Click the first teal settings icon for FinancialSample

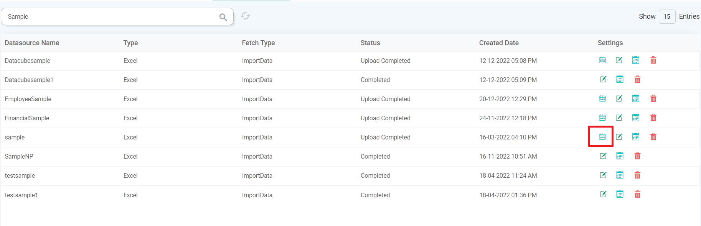602,118
